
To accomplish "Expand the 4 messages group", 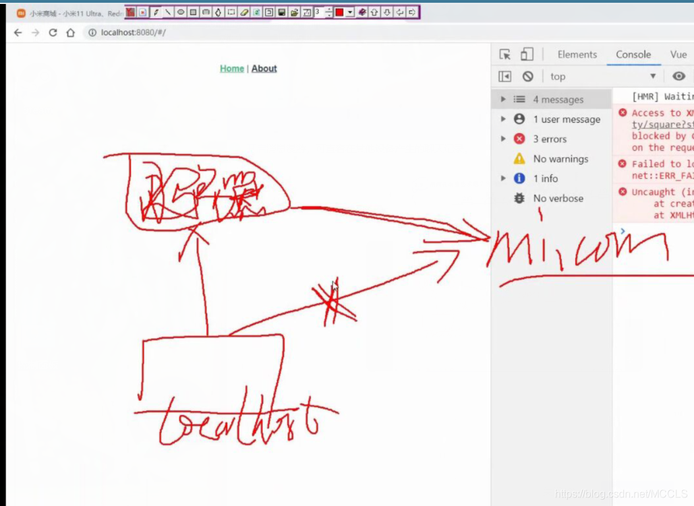I will coord(503,99).
